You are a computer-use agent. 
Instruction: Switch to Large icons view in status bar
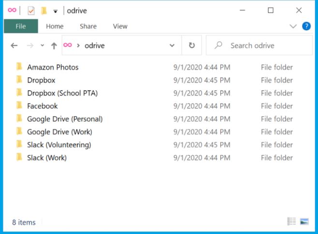click(304, 221)
